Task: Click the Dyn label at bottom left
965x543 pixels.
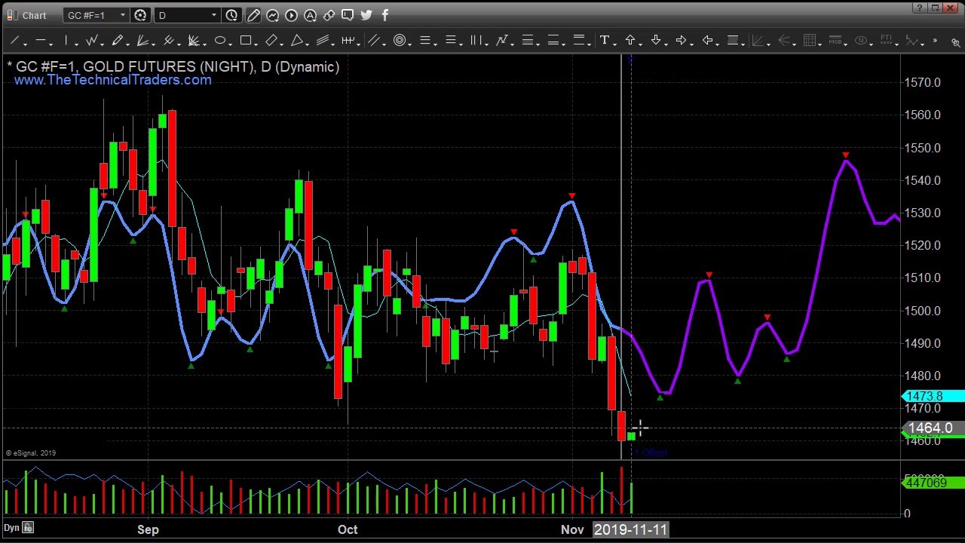Action: coord(11,527)
